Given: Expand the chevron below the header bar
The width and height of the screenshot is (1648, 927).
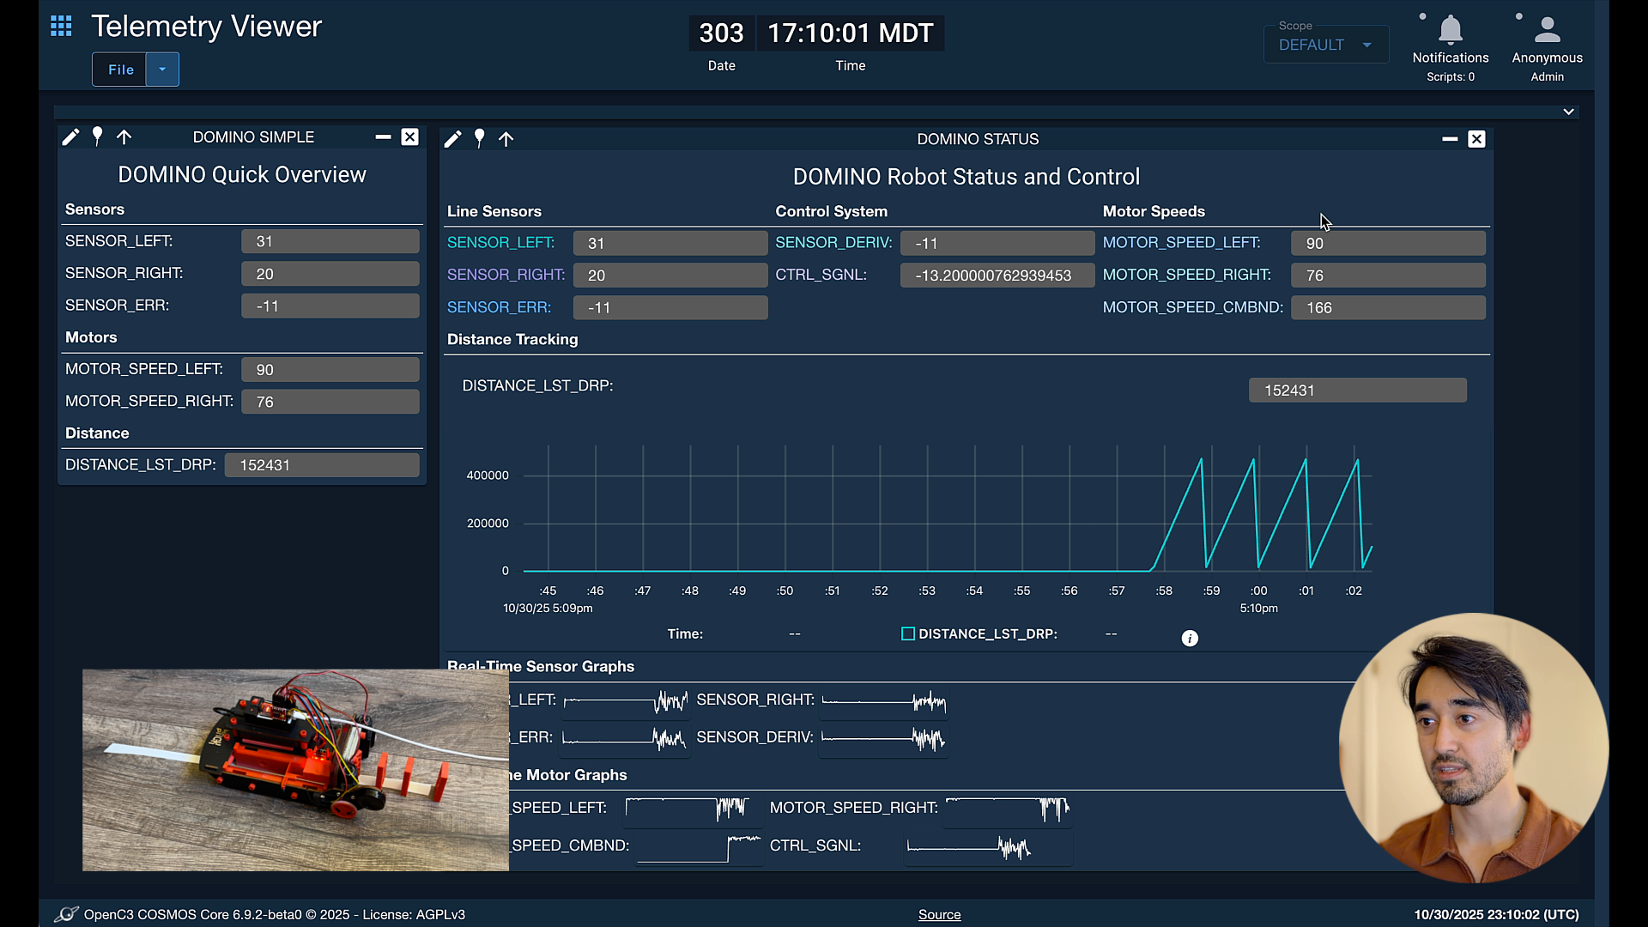Looking at the screenshot, I should (x=1567, y=112).
